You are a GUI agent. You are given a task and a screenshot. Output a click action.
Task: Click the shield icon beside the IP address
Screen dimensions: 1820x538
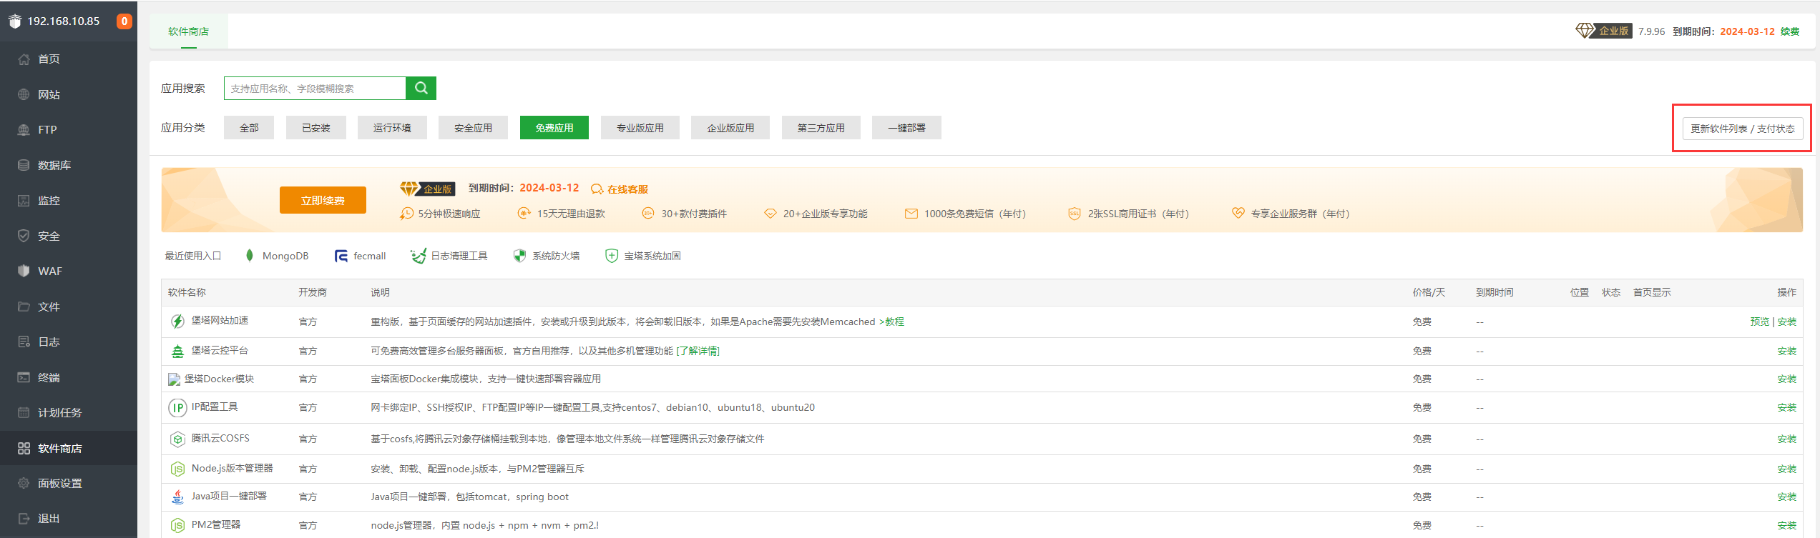point(15,21)
